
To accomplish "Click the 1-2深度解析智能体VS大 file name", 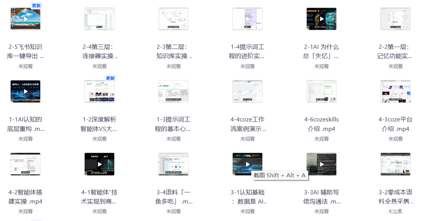I will (x=99, y=124).
